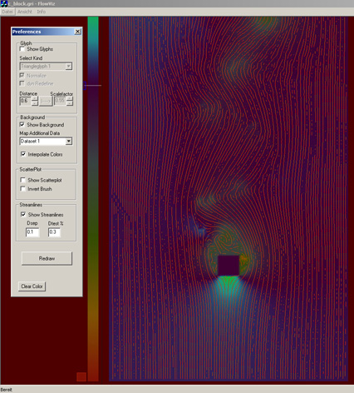Tick the Invert Brush checkbox
Screen dimensions: 354x393
[23, 189]
